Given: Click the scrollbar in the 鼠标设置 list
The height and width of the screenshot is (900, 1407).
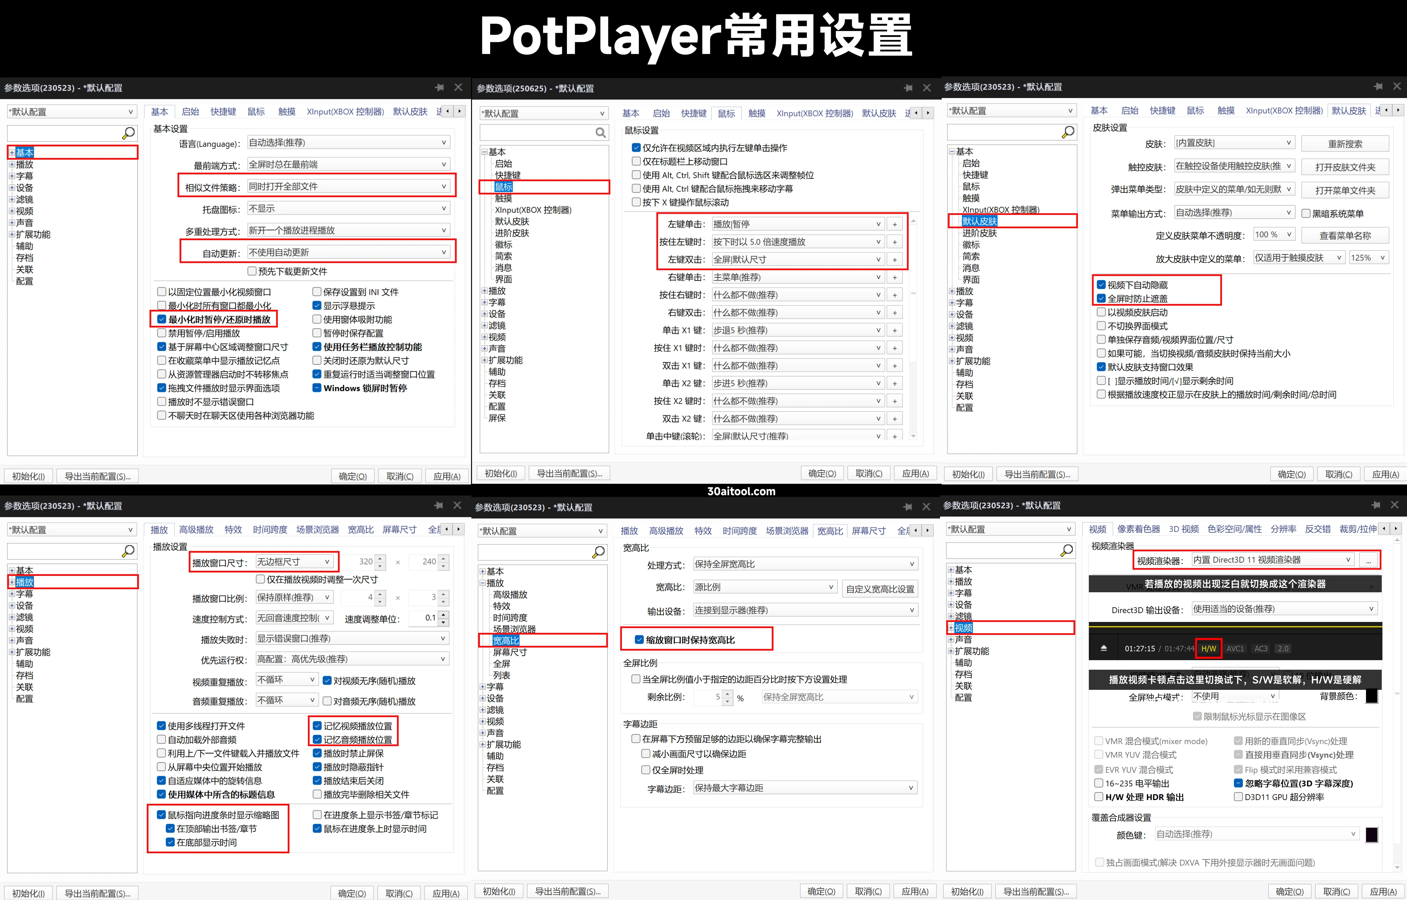Looking at the screenshot, I should tap(913, 328).
